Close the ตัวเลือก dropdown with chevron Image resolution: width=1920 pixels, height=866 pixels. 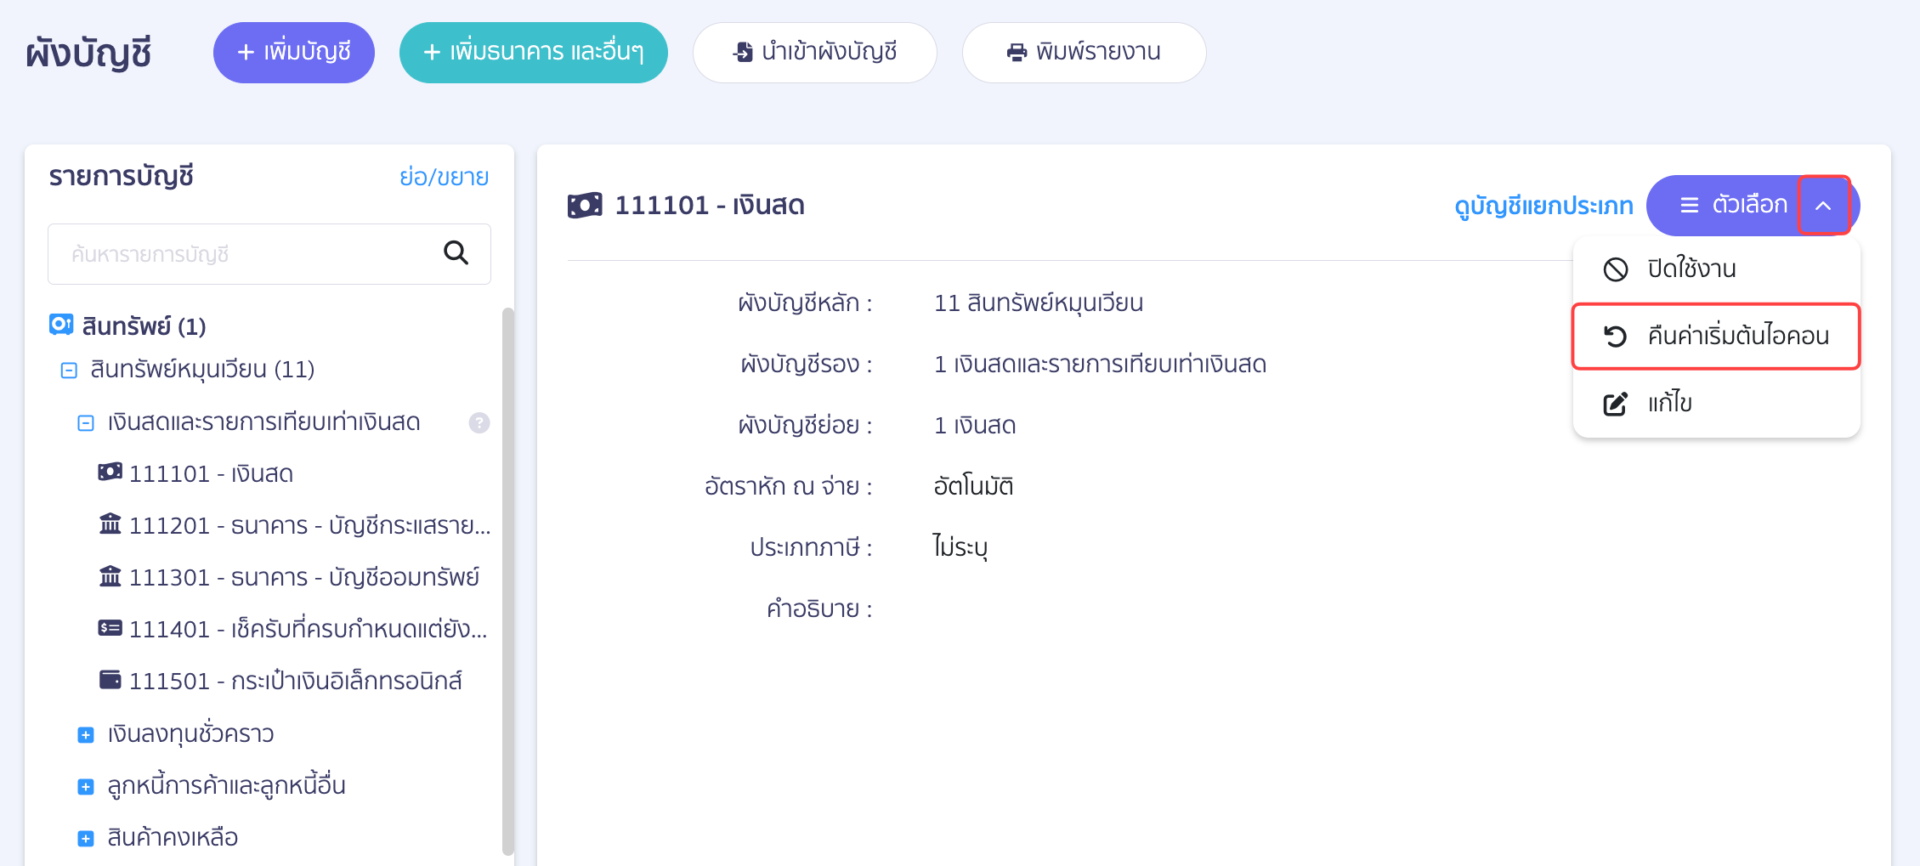(1824, 205)
